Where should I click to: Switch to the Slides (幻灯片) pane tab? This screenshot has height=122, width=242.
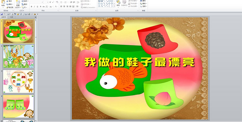pos(4,17)
